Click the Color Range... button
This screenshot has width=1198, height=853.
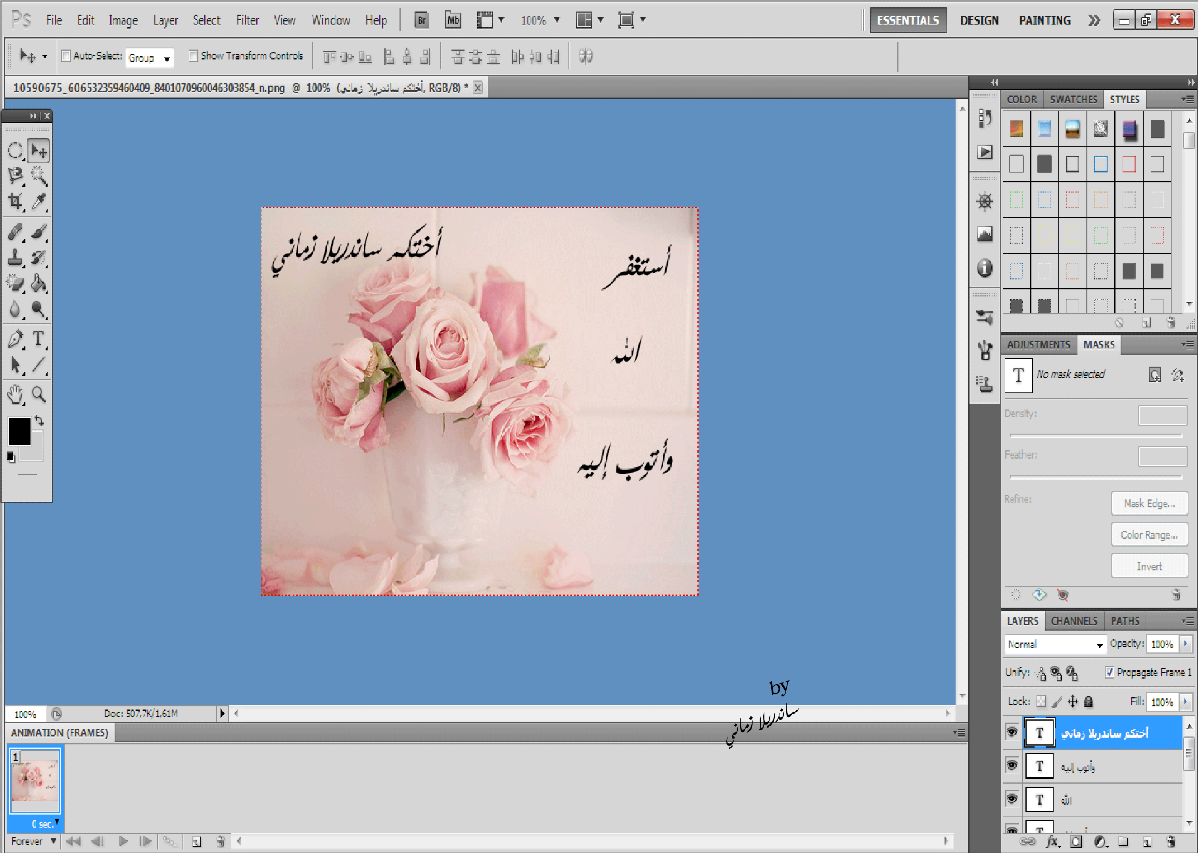tap(1149, 535)
